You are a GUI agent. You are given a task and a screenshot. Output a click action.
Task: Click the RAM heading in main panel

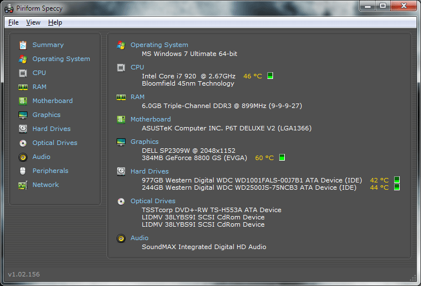click(137, 97)
